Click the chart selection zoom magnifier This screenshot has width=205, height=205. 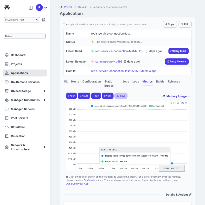tap(178, 103)
